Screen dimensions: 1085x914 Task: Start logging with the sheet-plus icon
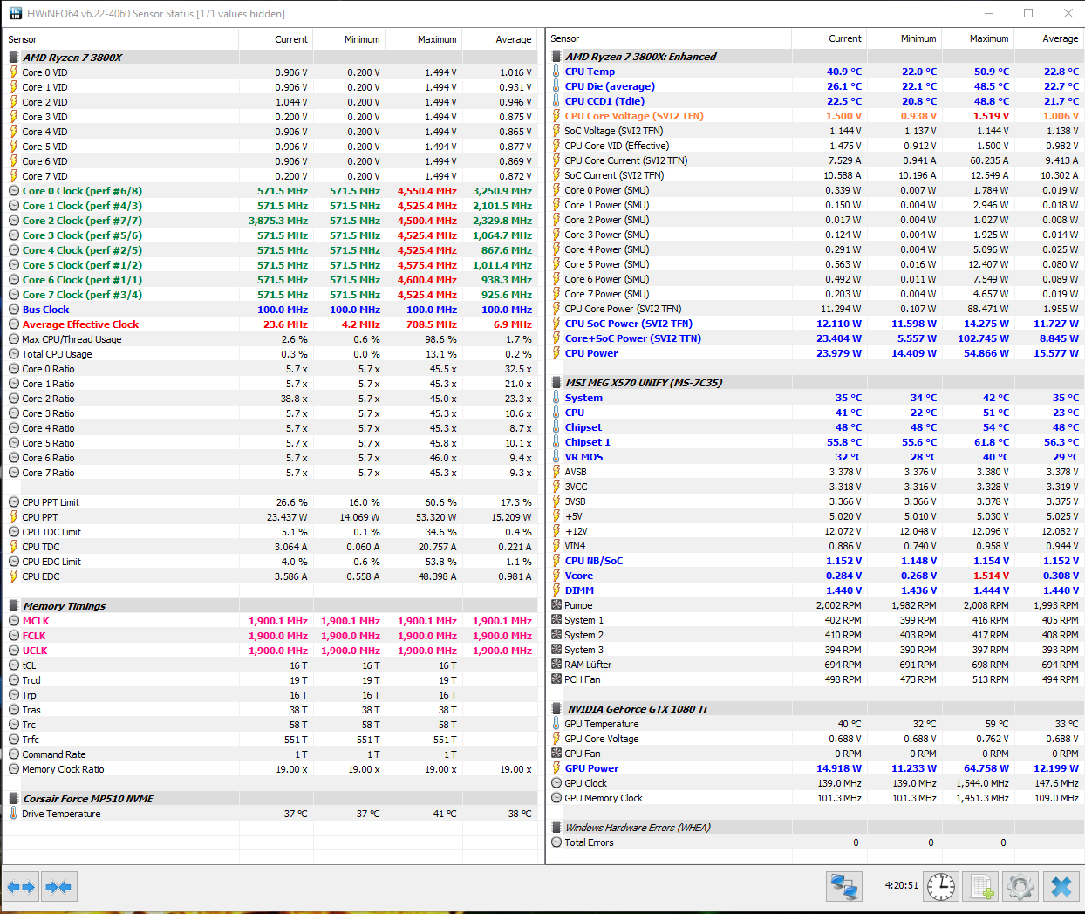point(981,887)
